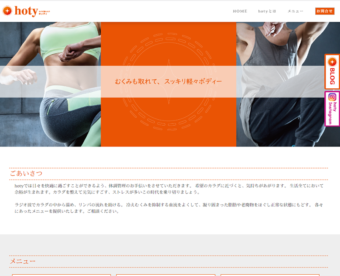
Task: Click the hoty sunburst logo in the header
Action: [x=7, y=11]
